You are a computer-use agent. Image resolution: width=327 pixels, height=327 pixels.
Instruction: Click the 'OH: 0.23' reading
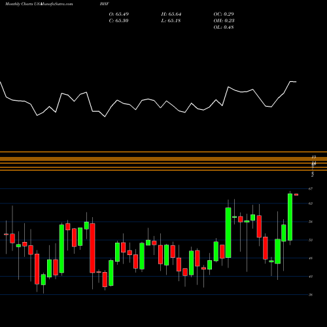(x=224, y=21)
